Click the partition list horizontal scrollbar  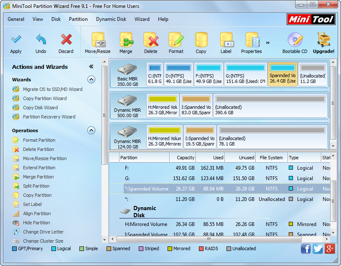[209, 239]
